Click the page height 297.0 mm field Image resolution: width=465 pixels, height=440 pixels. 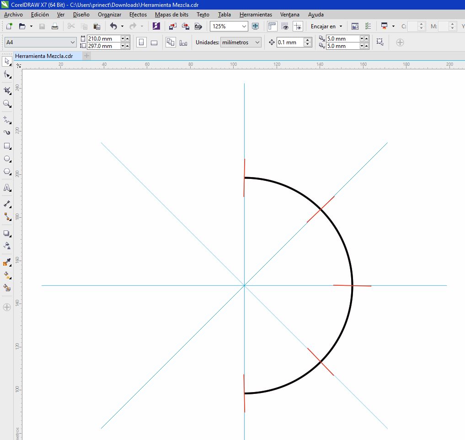click(104, 46)
